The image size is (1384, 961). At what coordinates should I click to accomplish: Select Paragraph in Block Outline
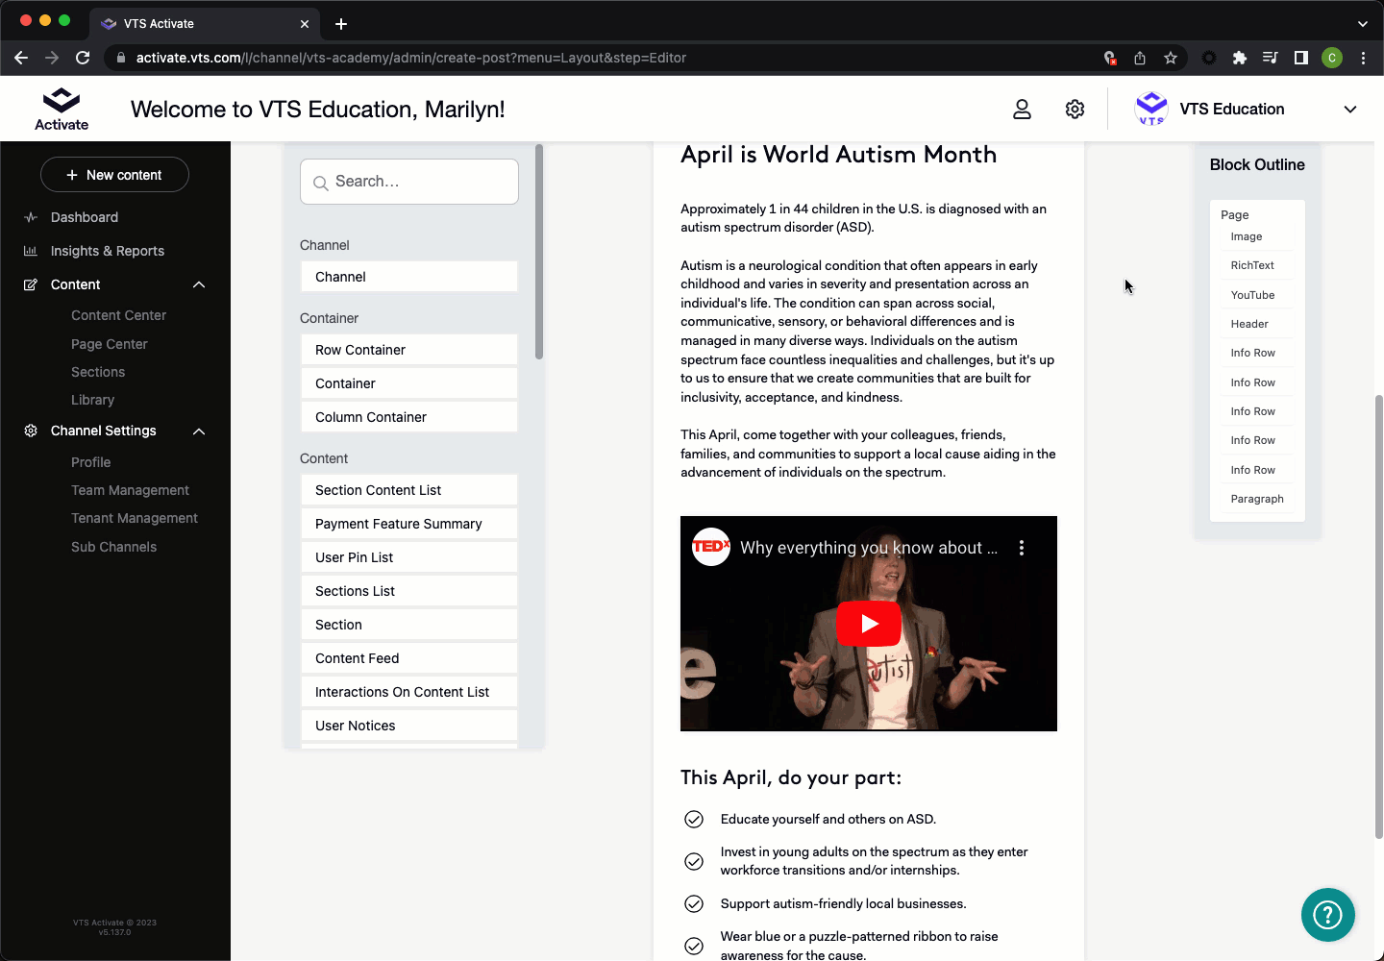pyautogui.click(x=1257, y=499)
